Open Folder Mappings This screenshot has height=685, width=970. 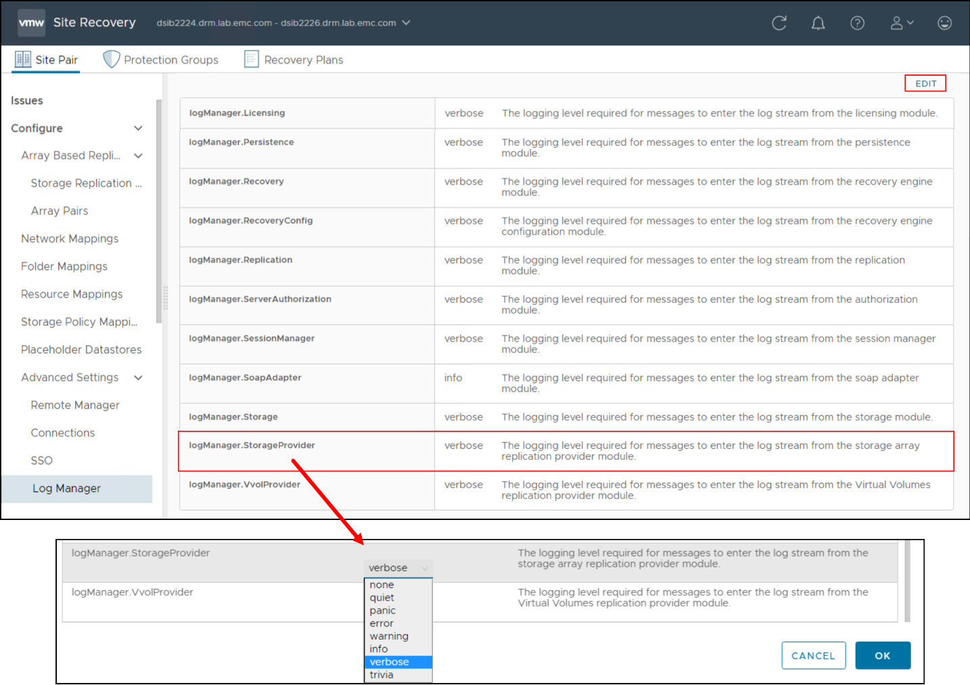pyautogui.click(x=64, y=266)
